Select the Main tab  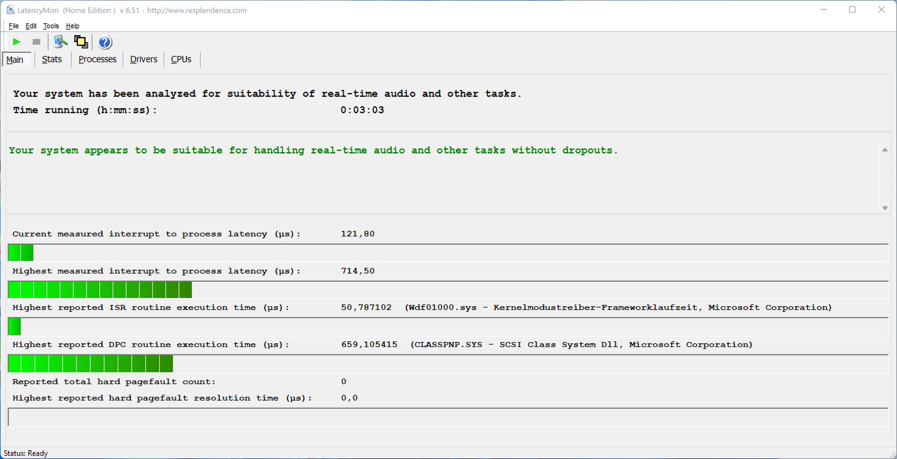[15, 60]
